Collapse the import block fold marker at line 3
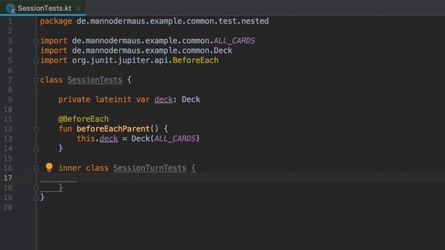 pyautogui.click(x=36, y=41)
